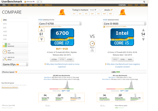Screen dimensions: 158x111
Task: Open the GPU tab in top navigation
Action: tap(9, 5)
